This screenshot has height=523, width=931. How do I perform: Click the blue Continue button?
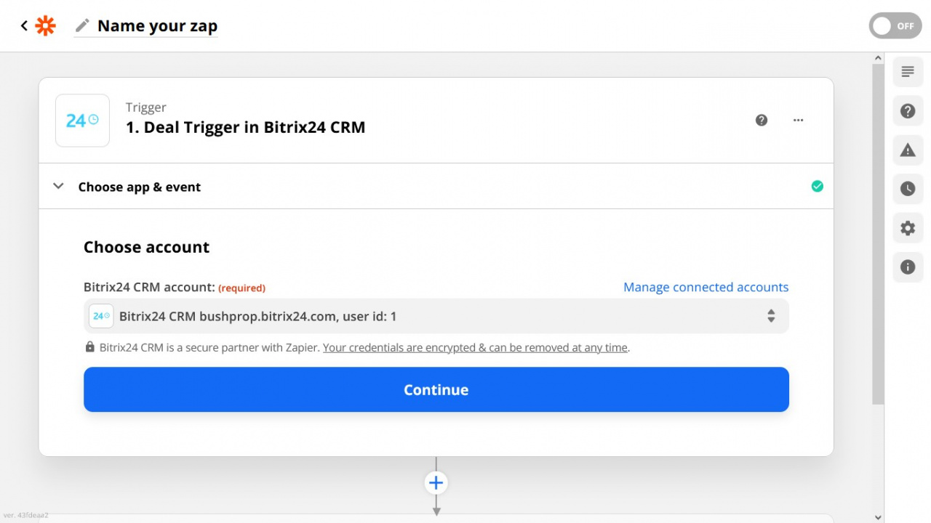pyautogui.click(x=436, y=389)
